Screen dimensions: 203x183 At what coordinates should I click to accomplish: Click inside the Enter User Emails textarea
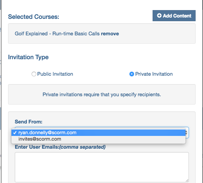(x=101, y=167)
